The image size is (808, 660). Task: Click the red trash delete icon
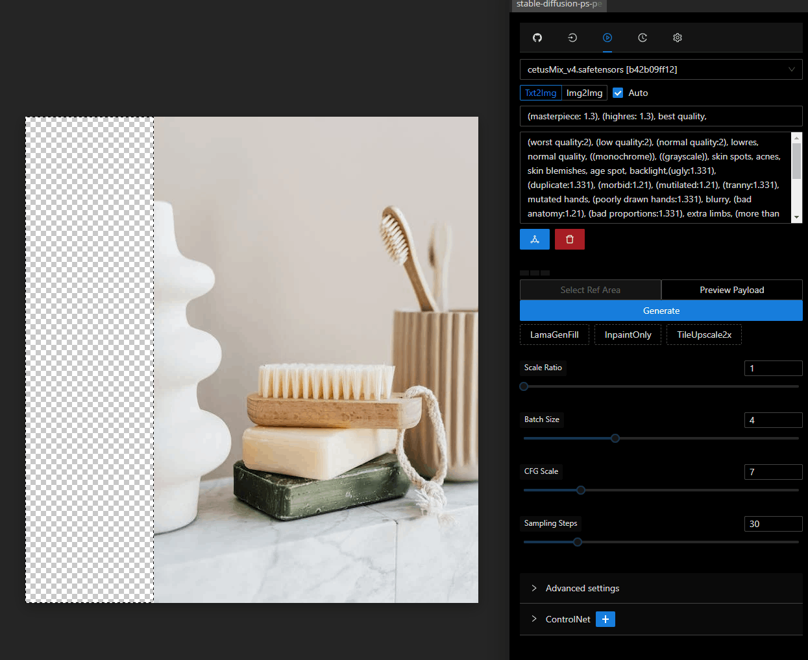click(569, 239)
